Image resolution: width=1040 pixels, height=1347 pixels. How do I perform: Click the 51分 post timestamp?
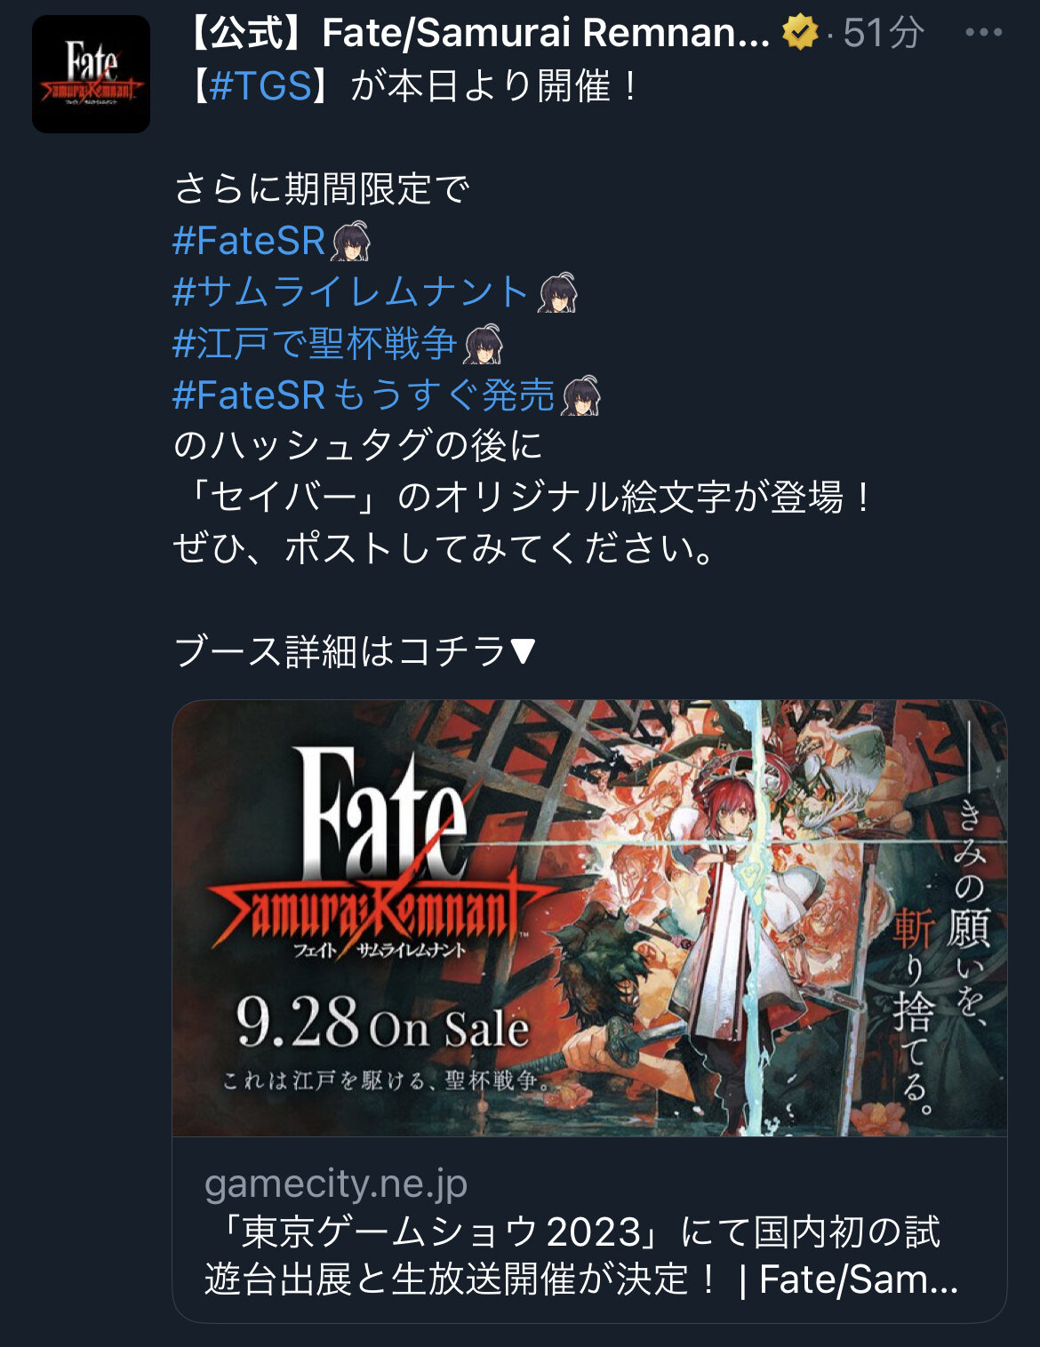(x=884, y=33)
